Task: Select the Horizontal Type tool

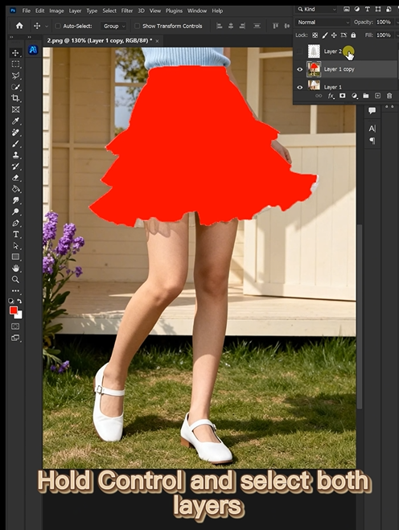Action: point(15,234)
